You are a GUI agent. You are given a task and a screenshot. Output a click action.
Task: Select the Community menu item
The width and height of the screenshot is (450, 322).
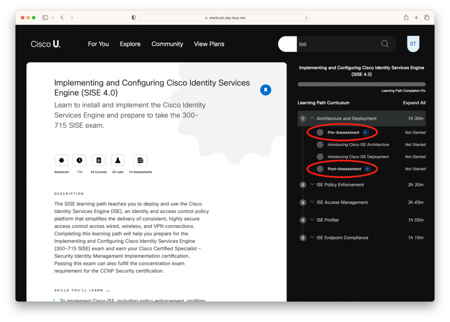coord(167,44)
